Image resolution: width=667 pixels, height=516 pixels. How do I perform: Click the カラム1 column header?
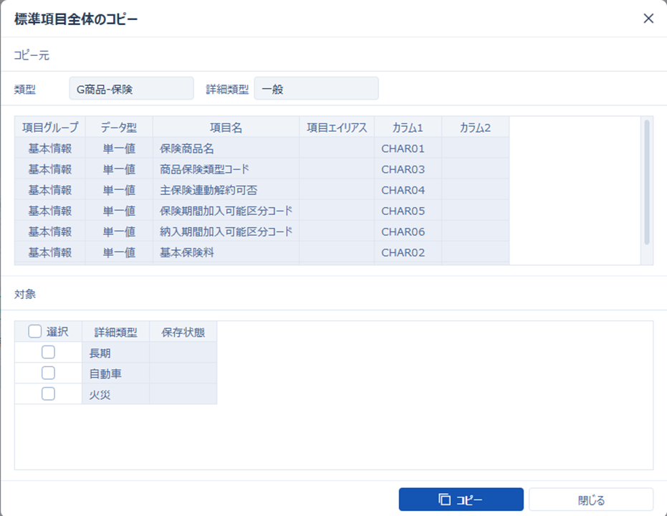tap(408, 128)
